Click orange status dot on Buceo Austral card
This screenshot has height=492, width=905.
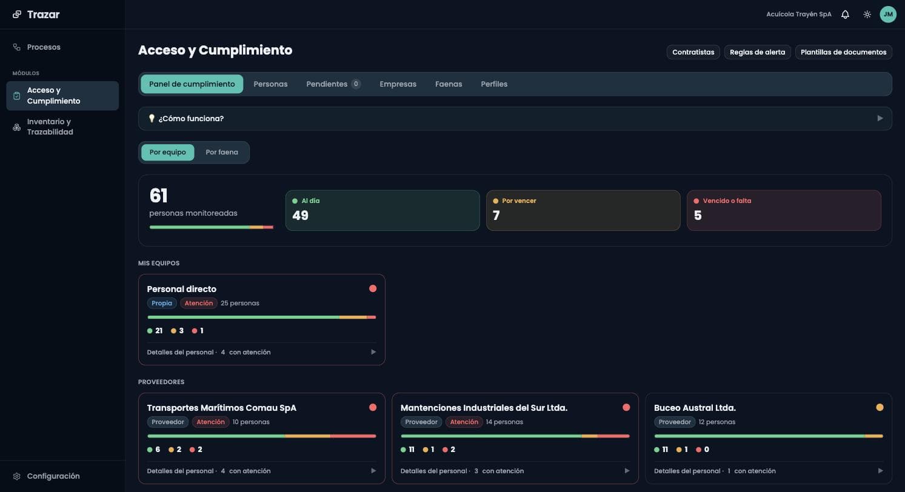coord(880,407)
